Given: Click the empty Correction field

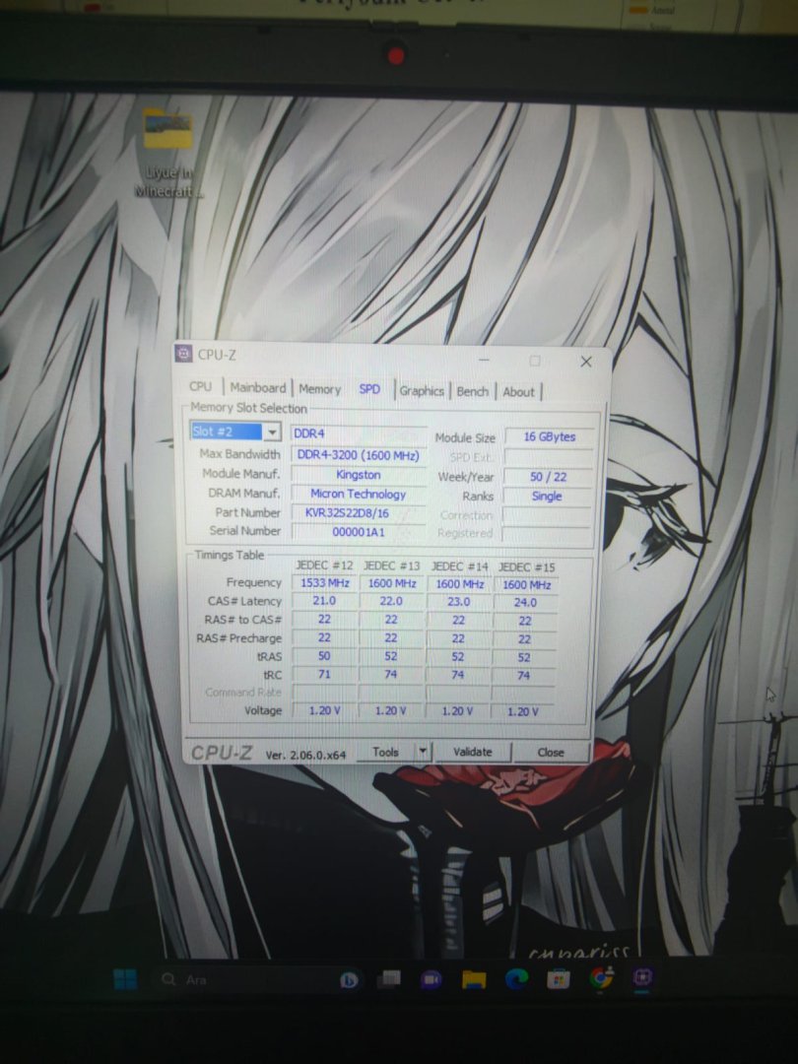Looking at the screenshot, I should 547,515.
